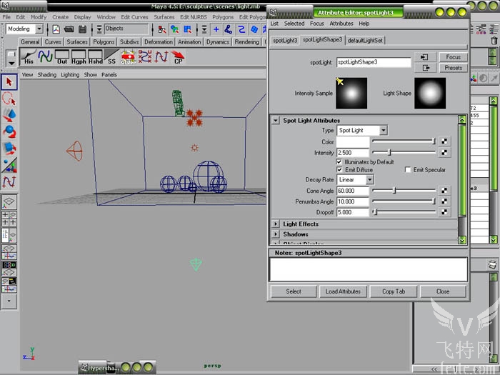Viewport: 500px width, 375px height.
Task: Click the Dropoff map checker button
Action: [x=444, y=212]
